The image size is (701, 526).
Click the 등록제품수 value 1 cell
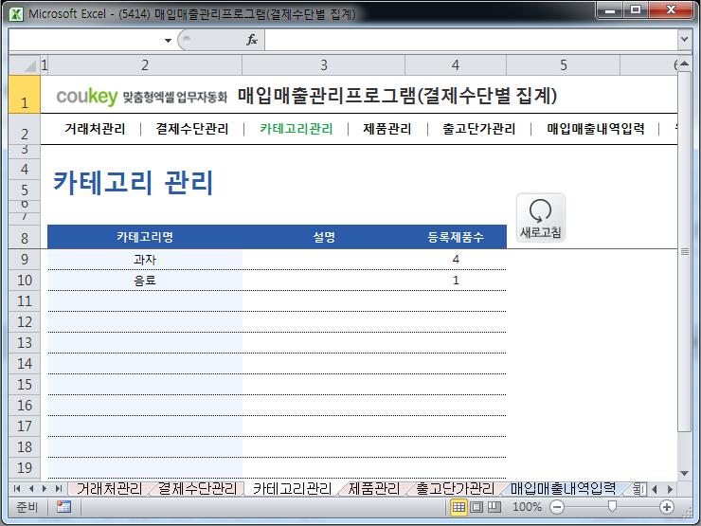456,281
